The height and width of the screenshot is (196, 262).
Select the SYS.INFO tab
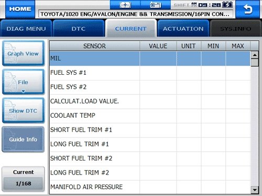(236, 28)
